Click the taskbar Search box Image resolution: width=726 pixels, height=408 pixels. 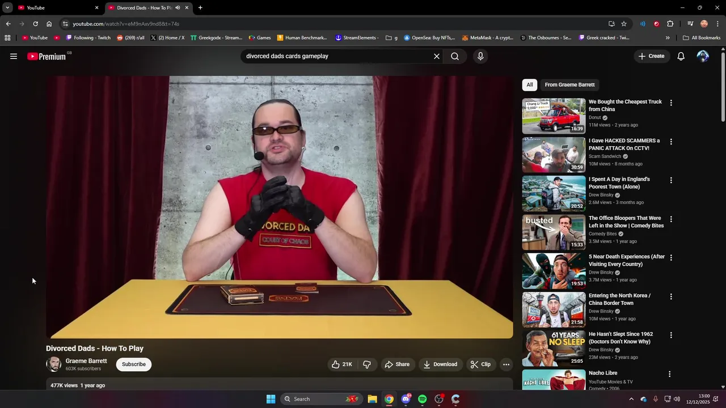(x=322, y=399)
